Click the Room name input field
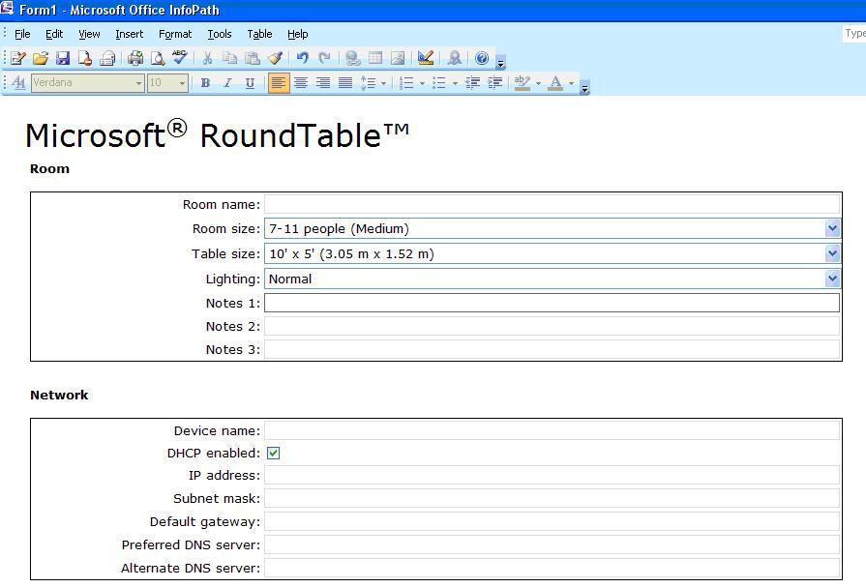Screen dimensions: 866x588 [x=552, y=204]
